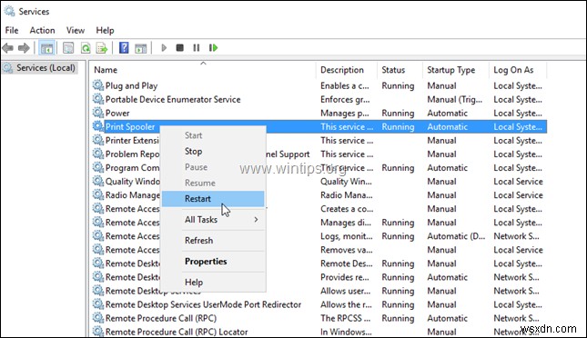This screenshot has height=338, width=587.
Task: Expand All Tasks submenu arrow
Action: [x=256, y=220]
